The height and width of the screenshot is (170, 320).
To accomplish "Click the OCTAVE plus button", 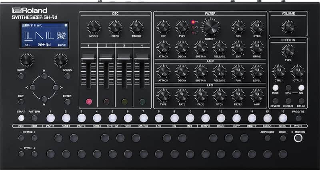I will pyautogui.click(x=34, y=138).
